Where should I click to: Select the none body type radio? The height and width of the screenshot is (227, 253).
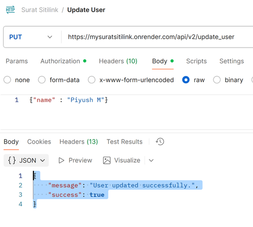click(x=7, y=80)
